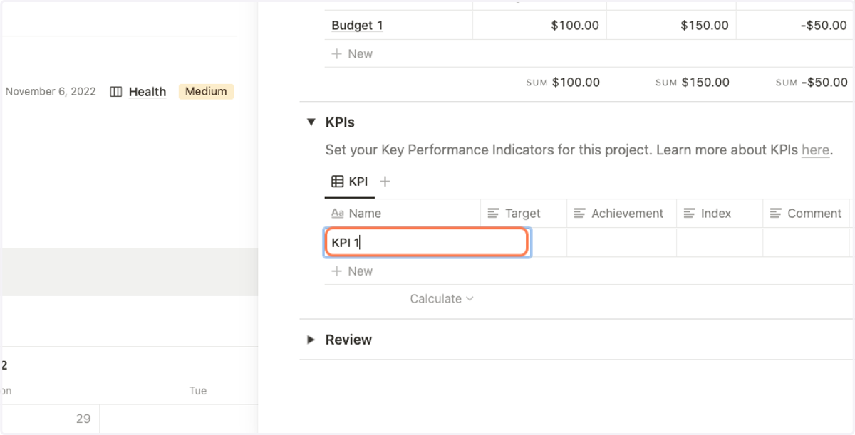855x435 pixels.
Task: Click the board icon beside Health
Action: tap(116, 92)
